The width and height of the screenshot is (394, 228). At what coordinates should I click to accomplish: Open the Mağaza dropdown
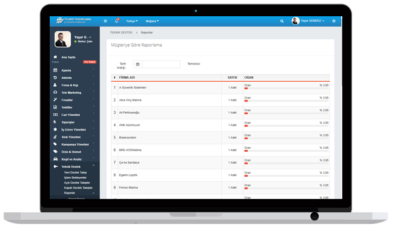point(152,21)
